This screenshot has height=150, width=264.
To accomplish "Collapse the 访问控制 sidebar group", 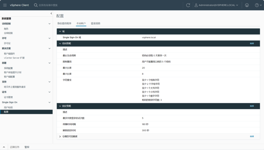I will [x=49, y=24].
